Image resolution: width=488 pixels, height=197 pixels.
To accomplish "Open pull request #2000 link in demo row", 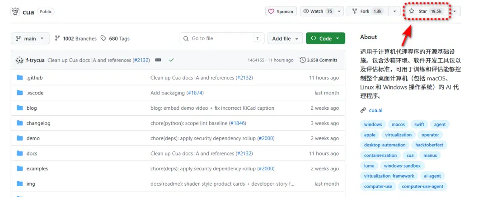I will (266, 138).
